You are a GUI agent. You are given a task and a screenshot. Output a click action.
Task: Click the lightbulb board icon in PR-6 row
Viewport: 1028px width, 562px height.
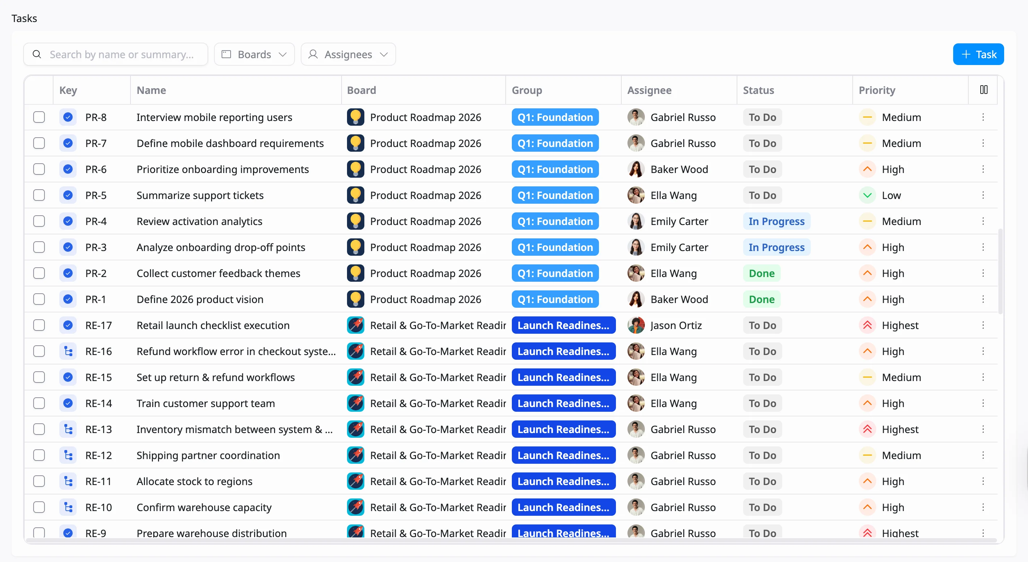pos(355,169)
